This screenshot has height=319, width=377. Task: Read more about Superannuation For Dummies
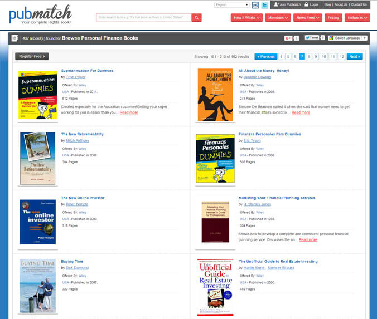[129, 112]
